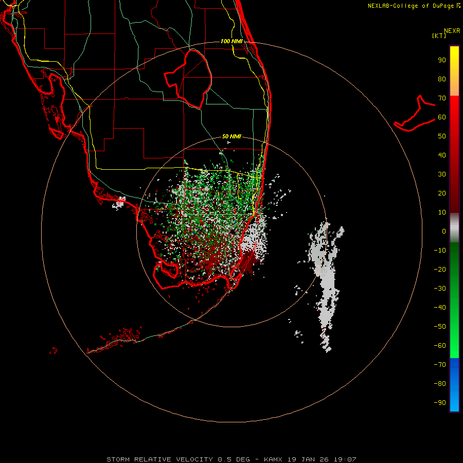The height and width of the screenshot is (463, 463).
Task: Click the 0 value on velocity scale
Action: 444,232
